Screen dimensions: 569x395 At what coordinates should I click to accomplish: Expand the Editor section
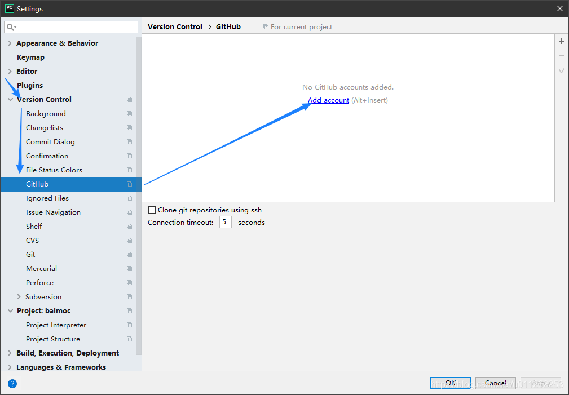click(x=10, y=72)
